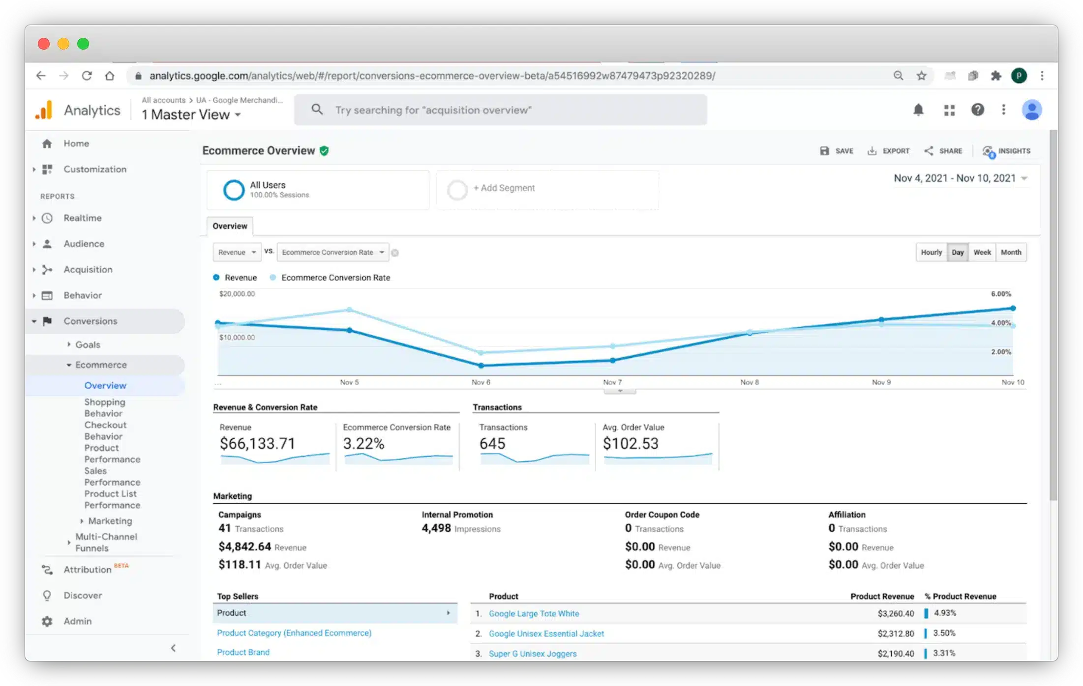Bookmark page with star icon
1083x686 pixels.
point(921,76)
